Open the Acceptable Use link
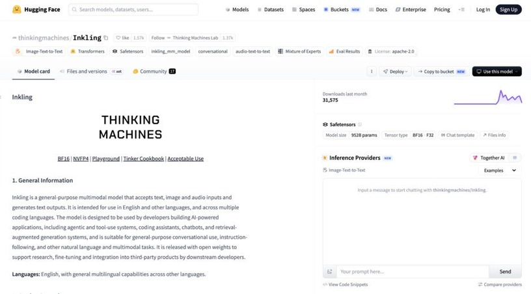This screenshot has height=294, width=531. pos(185,159)
